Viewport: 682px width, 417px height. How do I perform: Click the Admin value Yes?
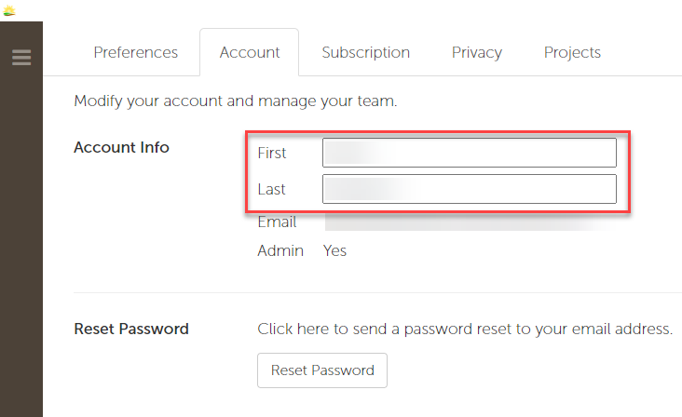point(334,250)
